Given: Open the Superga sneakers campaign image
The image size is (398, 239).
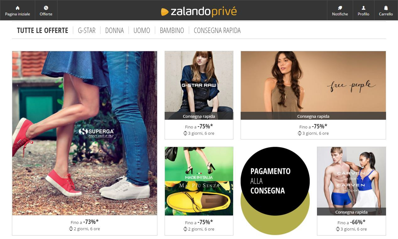Looking at the screenshot, I should [85, 133].
